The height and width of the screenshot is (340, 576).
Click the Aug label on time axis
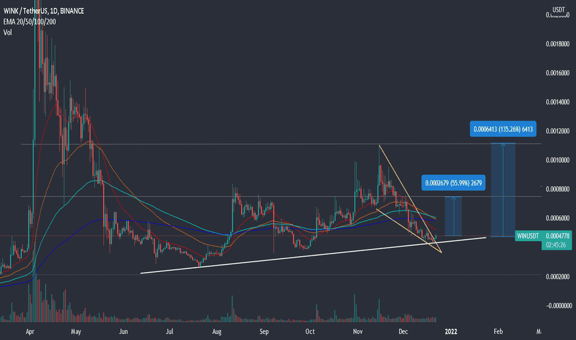coord(217,331)
